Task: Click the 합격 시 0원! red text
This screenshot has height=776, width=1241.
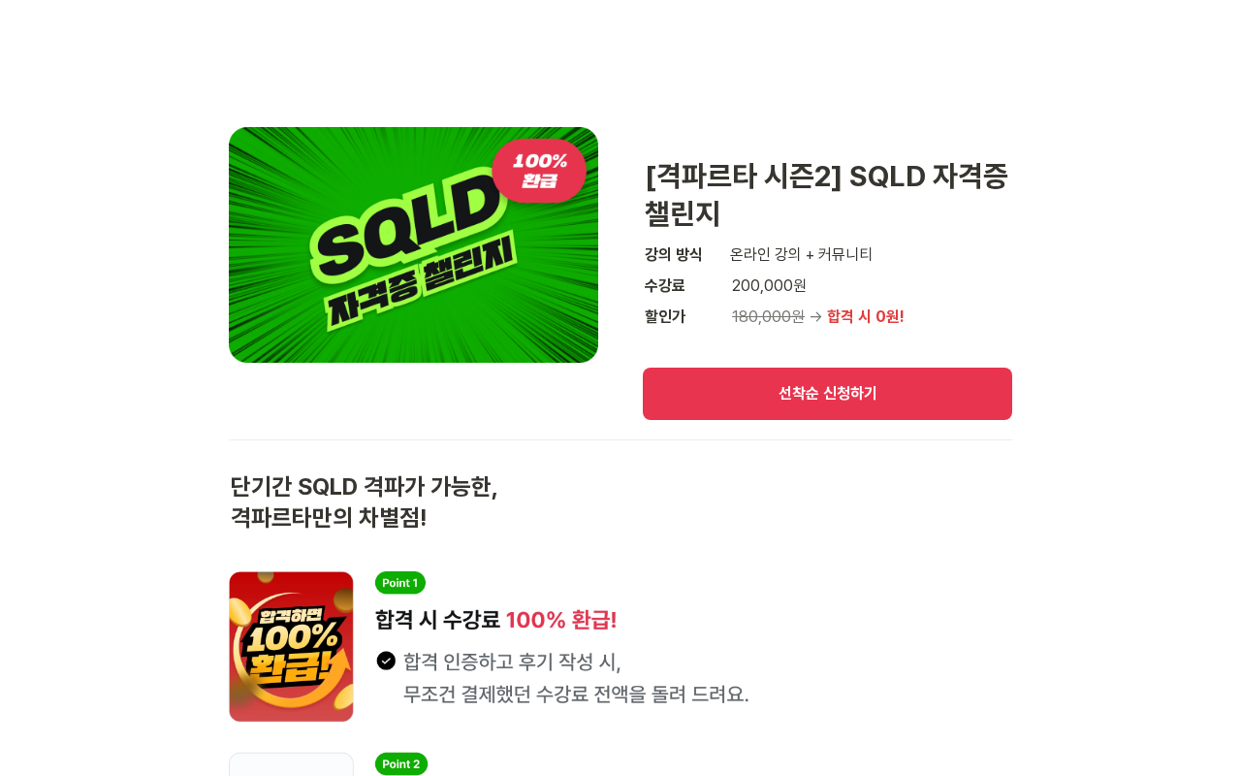Action: click(x=866, y=316)
